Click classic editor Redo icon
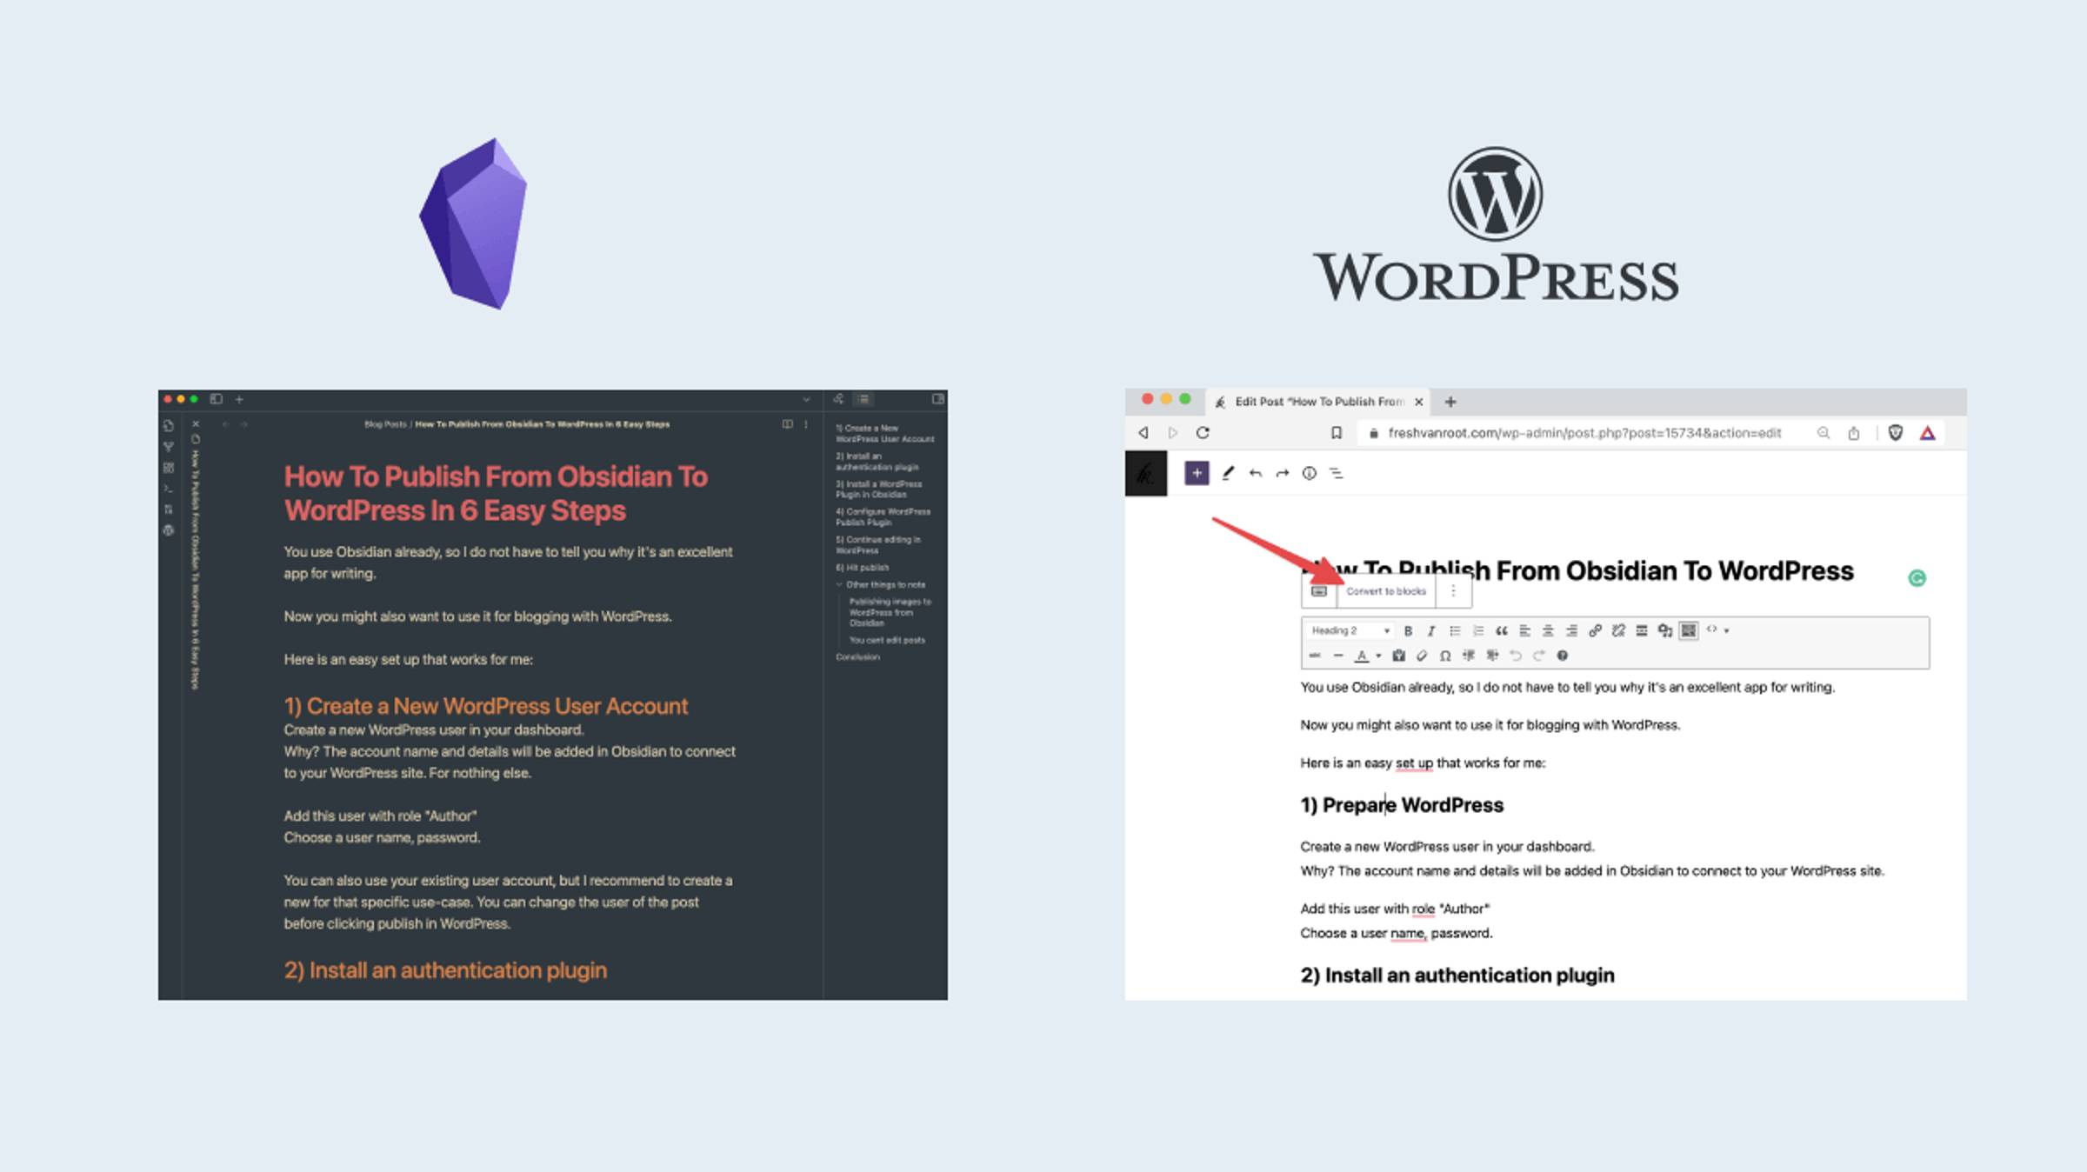The image size is (2087, 1172). coord(1539,656)
